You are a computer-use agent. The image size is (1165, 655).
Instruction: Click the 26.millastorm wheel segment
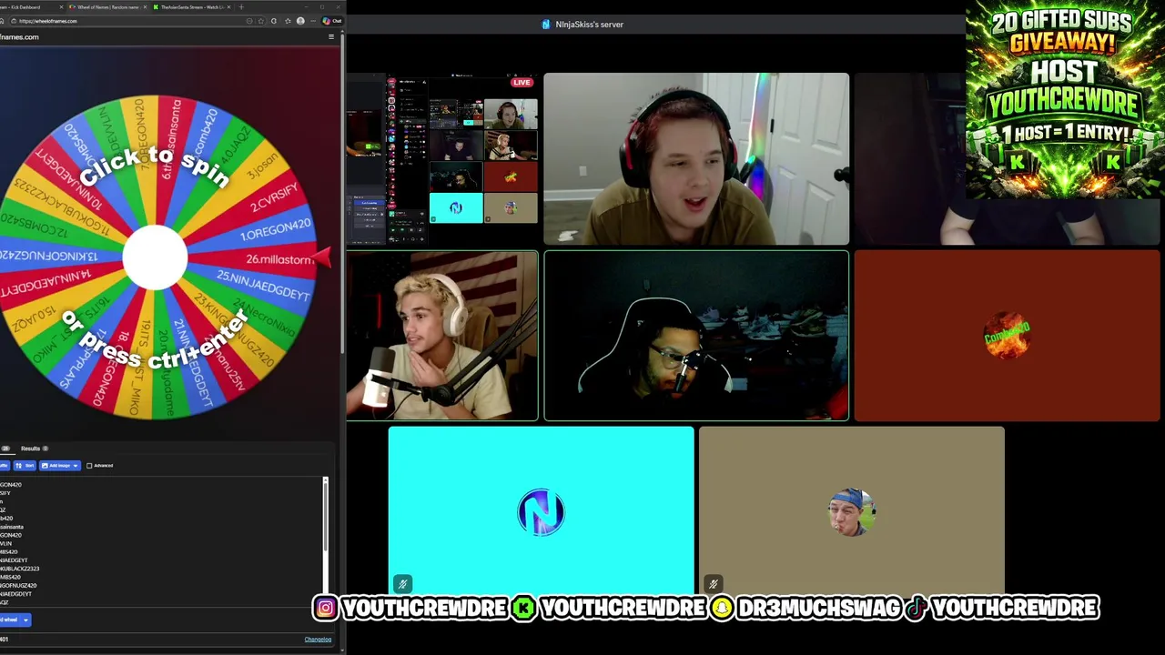(x=279, y=259)
